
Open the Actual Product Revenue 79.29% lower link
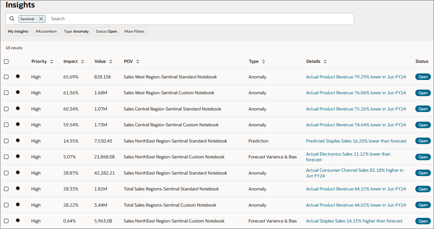(x=356, y=77)
